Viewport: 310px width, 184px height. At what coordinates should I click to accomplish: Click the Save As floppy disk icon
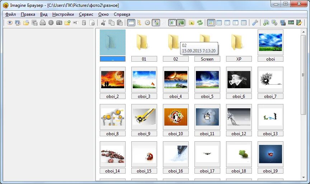click(x=34, y=23)
